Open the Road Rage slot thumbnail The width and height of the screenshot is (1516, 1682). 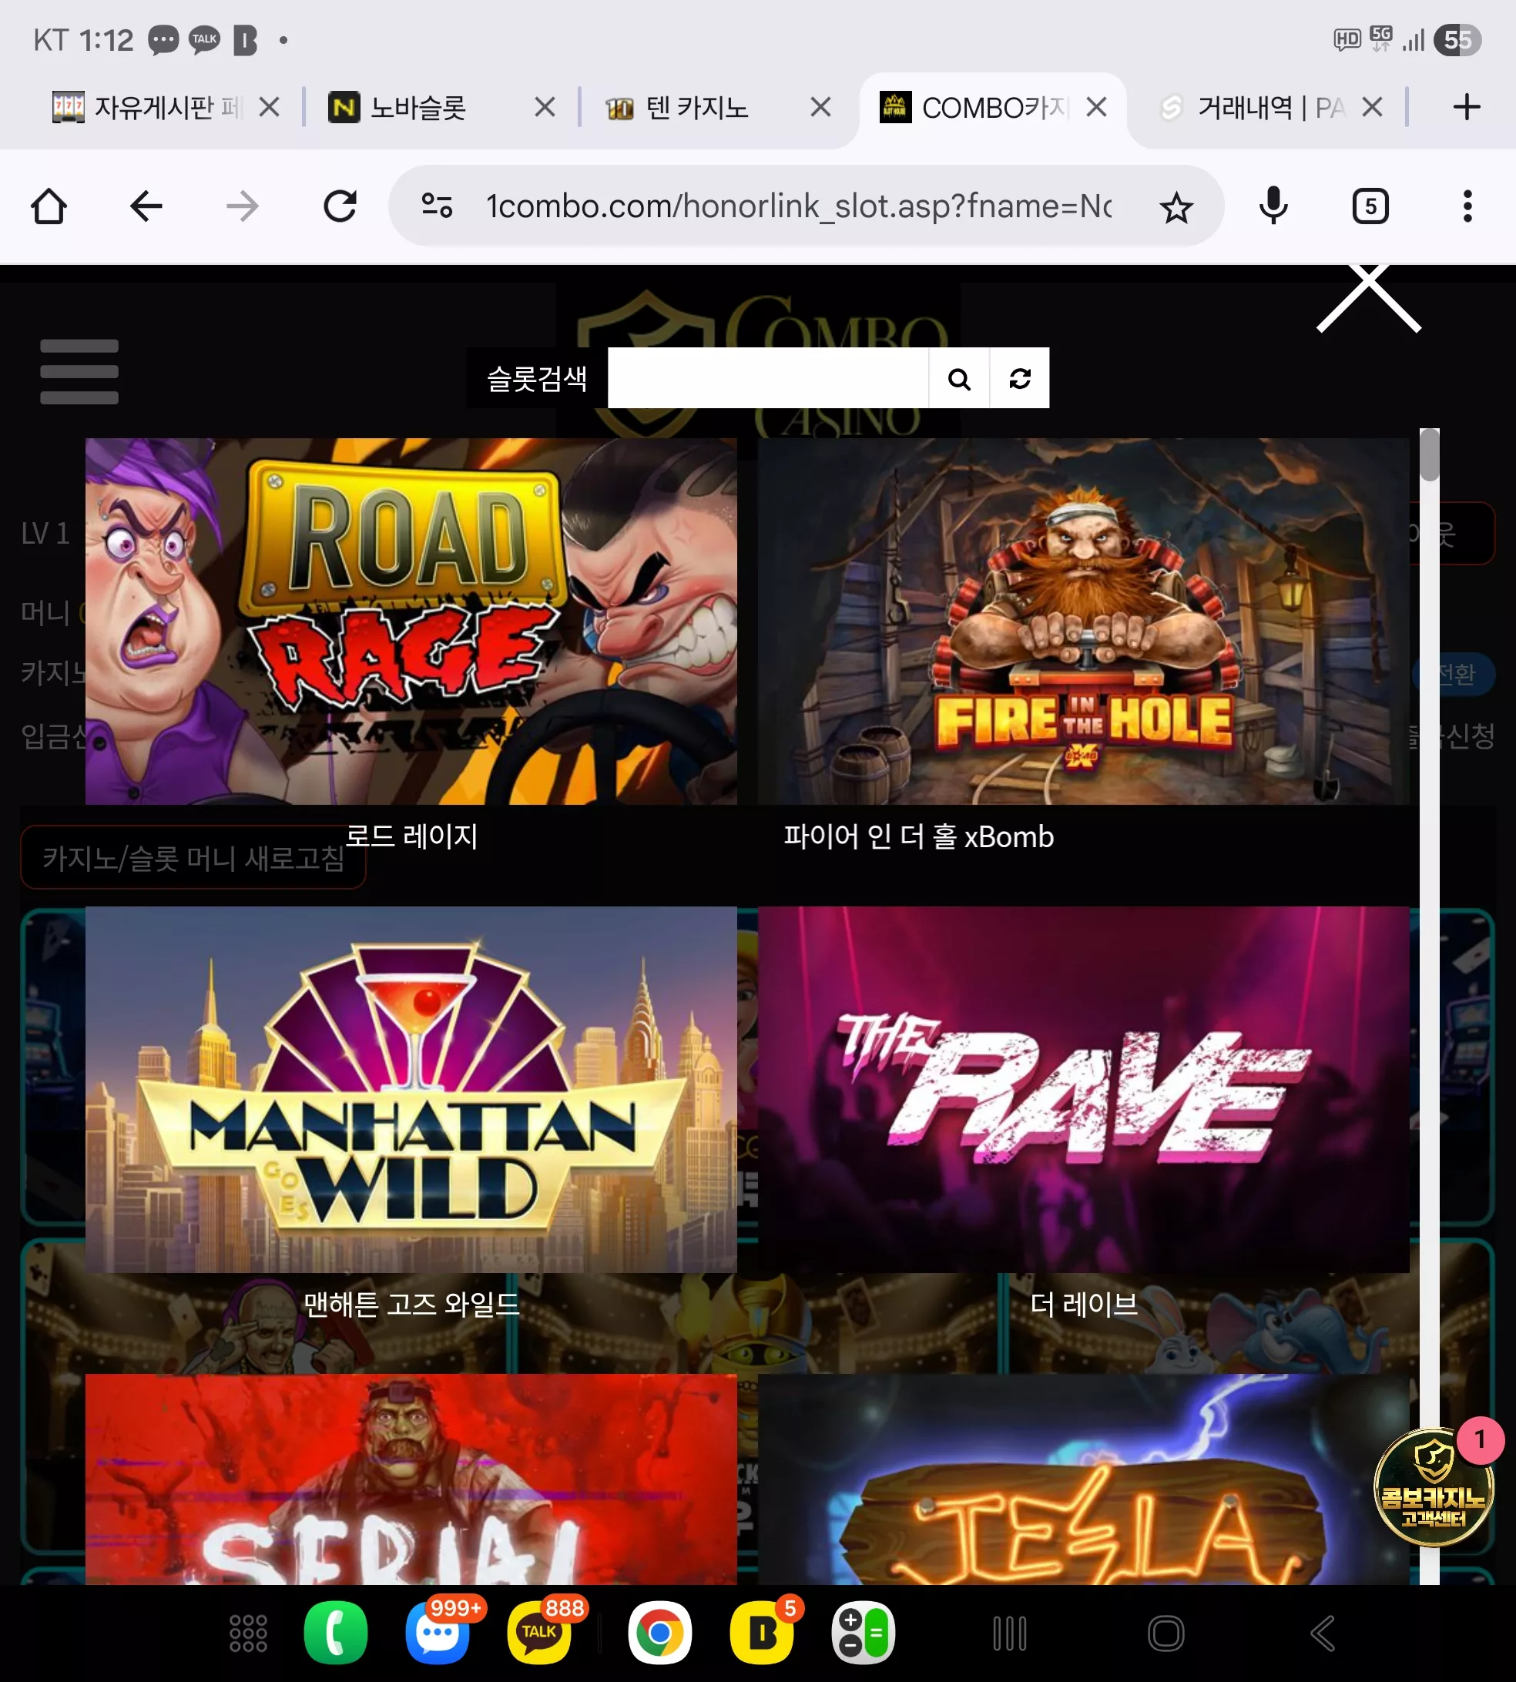tap(411, 622)
